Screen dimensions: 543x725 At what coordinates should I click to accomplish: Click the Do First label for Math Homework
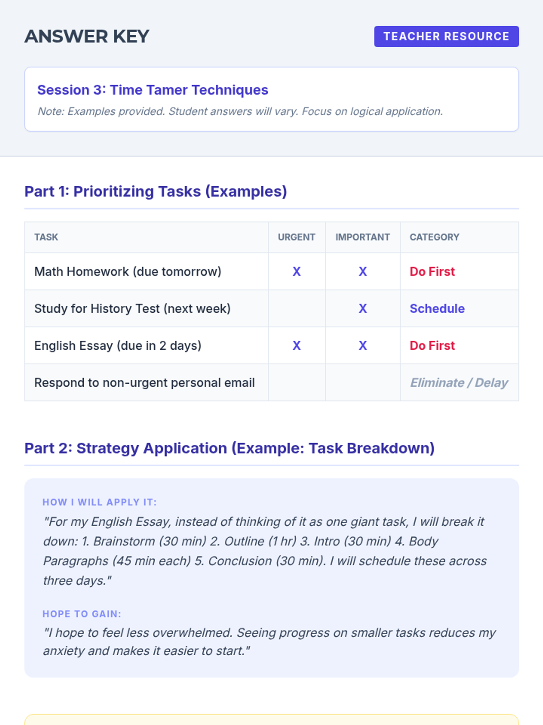pos(432,271)
